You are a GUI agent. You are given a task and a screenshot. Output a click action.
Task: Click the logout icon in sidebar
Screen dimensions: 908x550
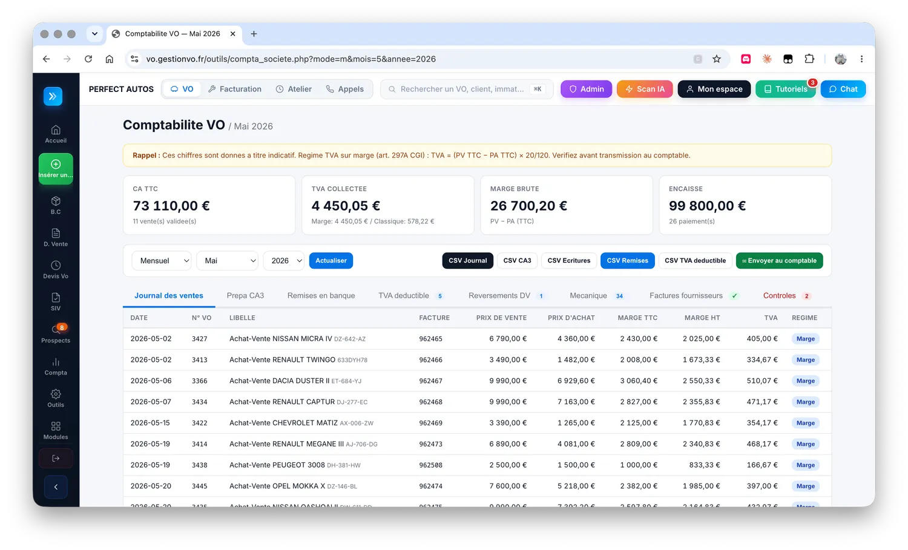pos(56,459)
